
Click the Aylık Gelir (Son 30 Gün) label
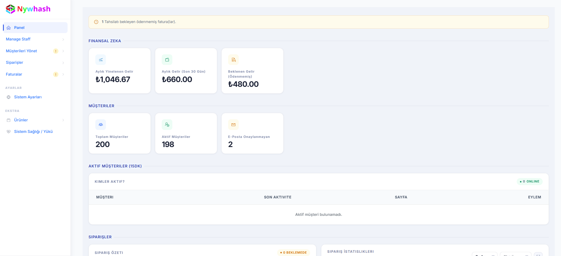pos(184,71)
